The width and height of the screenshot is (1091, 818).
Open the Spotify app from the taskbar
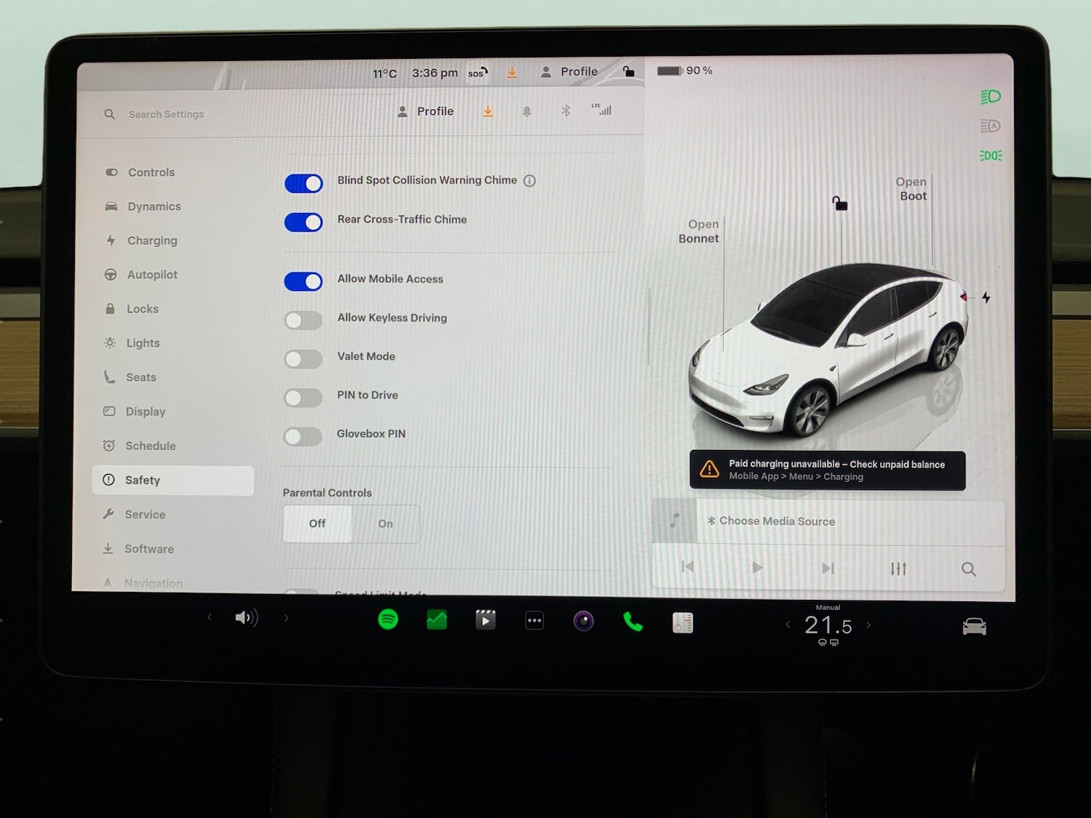click(388, 619)
